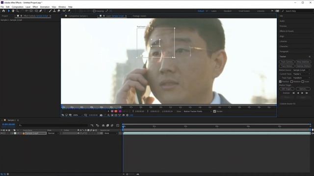Open the Motion Source dropdown
The image size is (314, 176).
point(301,70)
